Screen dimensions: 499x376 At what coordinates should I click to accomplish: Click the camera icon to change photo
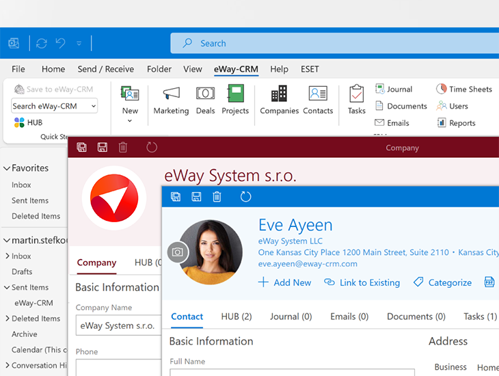click(178, 252)
